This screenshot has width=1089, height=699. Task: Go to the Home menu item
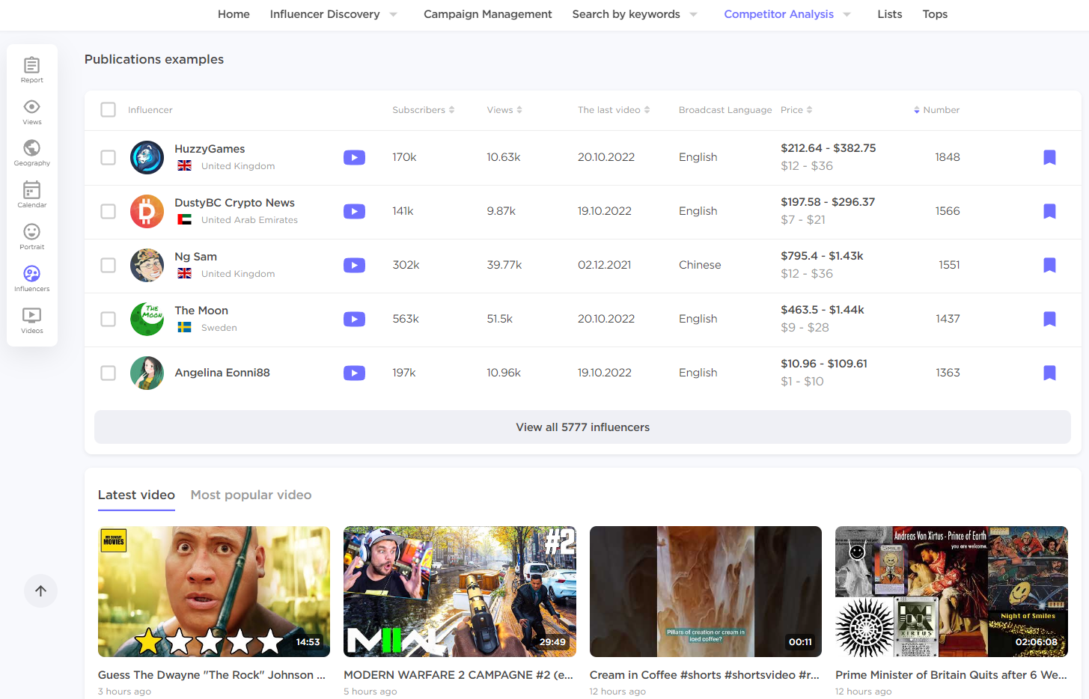click(x=234, y=14)
